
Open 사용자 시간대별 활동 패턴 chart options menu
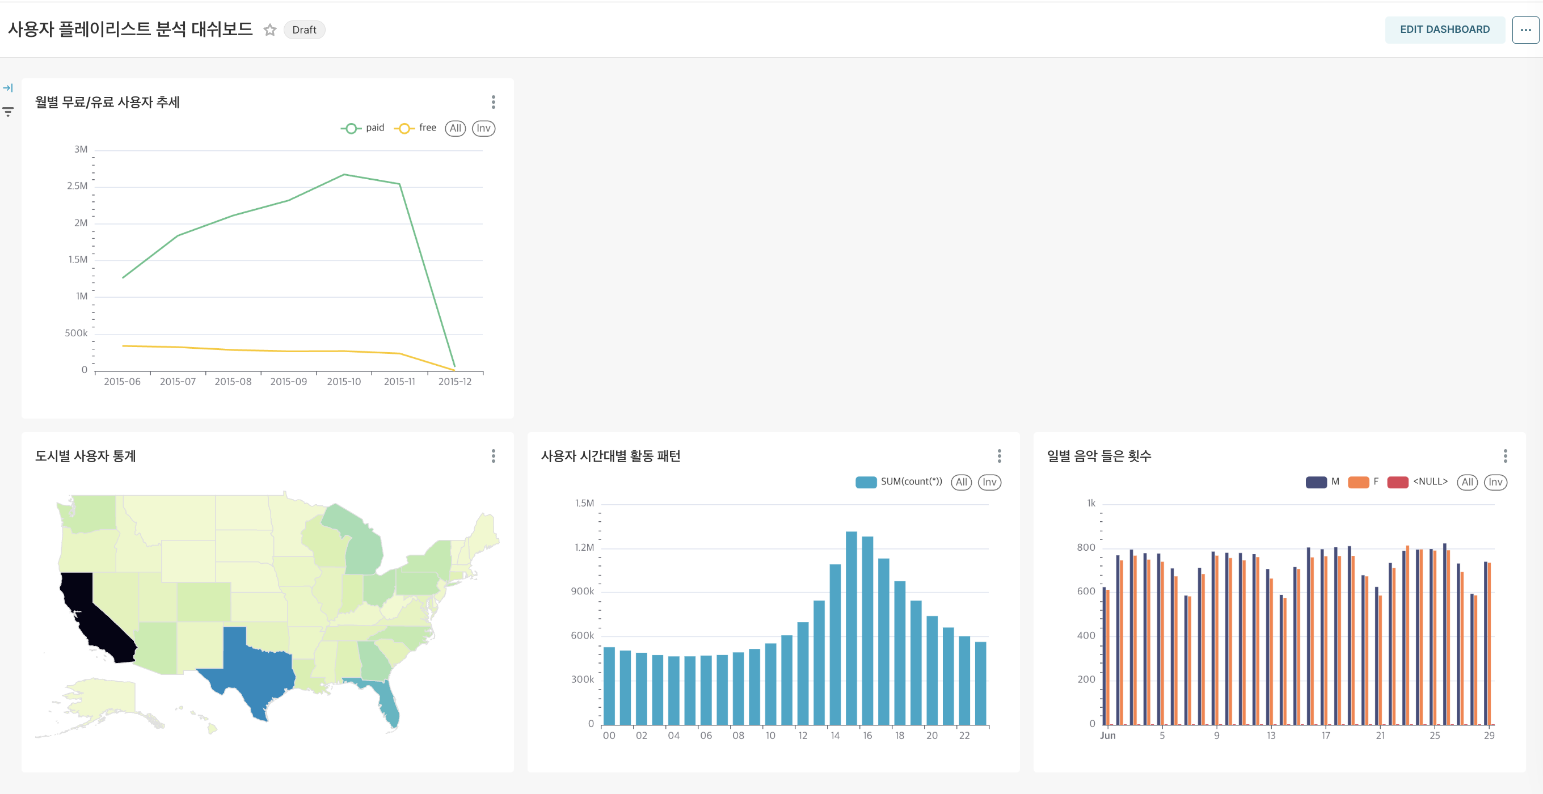pyautogui.click(x=999, y=457)
